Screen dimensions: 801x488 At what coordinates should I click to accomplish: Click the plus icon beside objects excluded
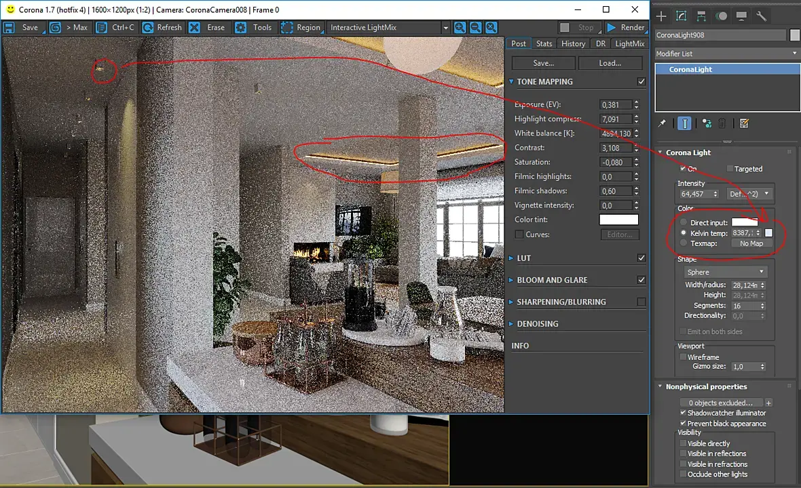tap(768, 403)
